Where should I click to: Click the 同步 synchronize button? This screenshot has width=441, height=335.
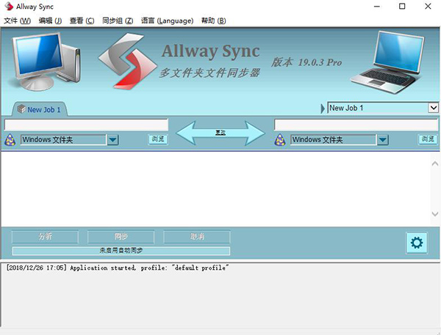121,237
